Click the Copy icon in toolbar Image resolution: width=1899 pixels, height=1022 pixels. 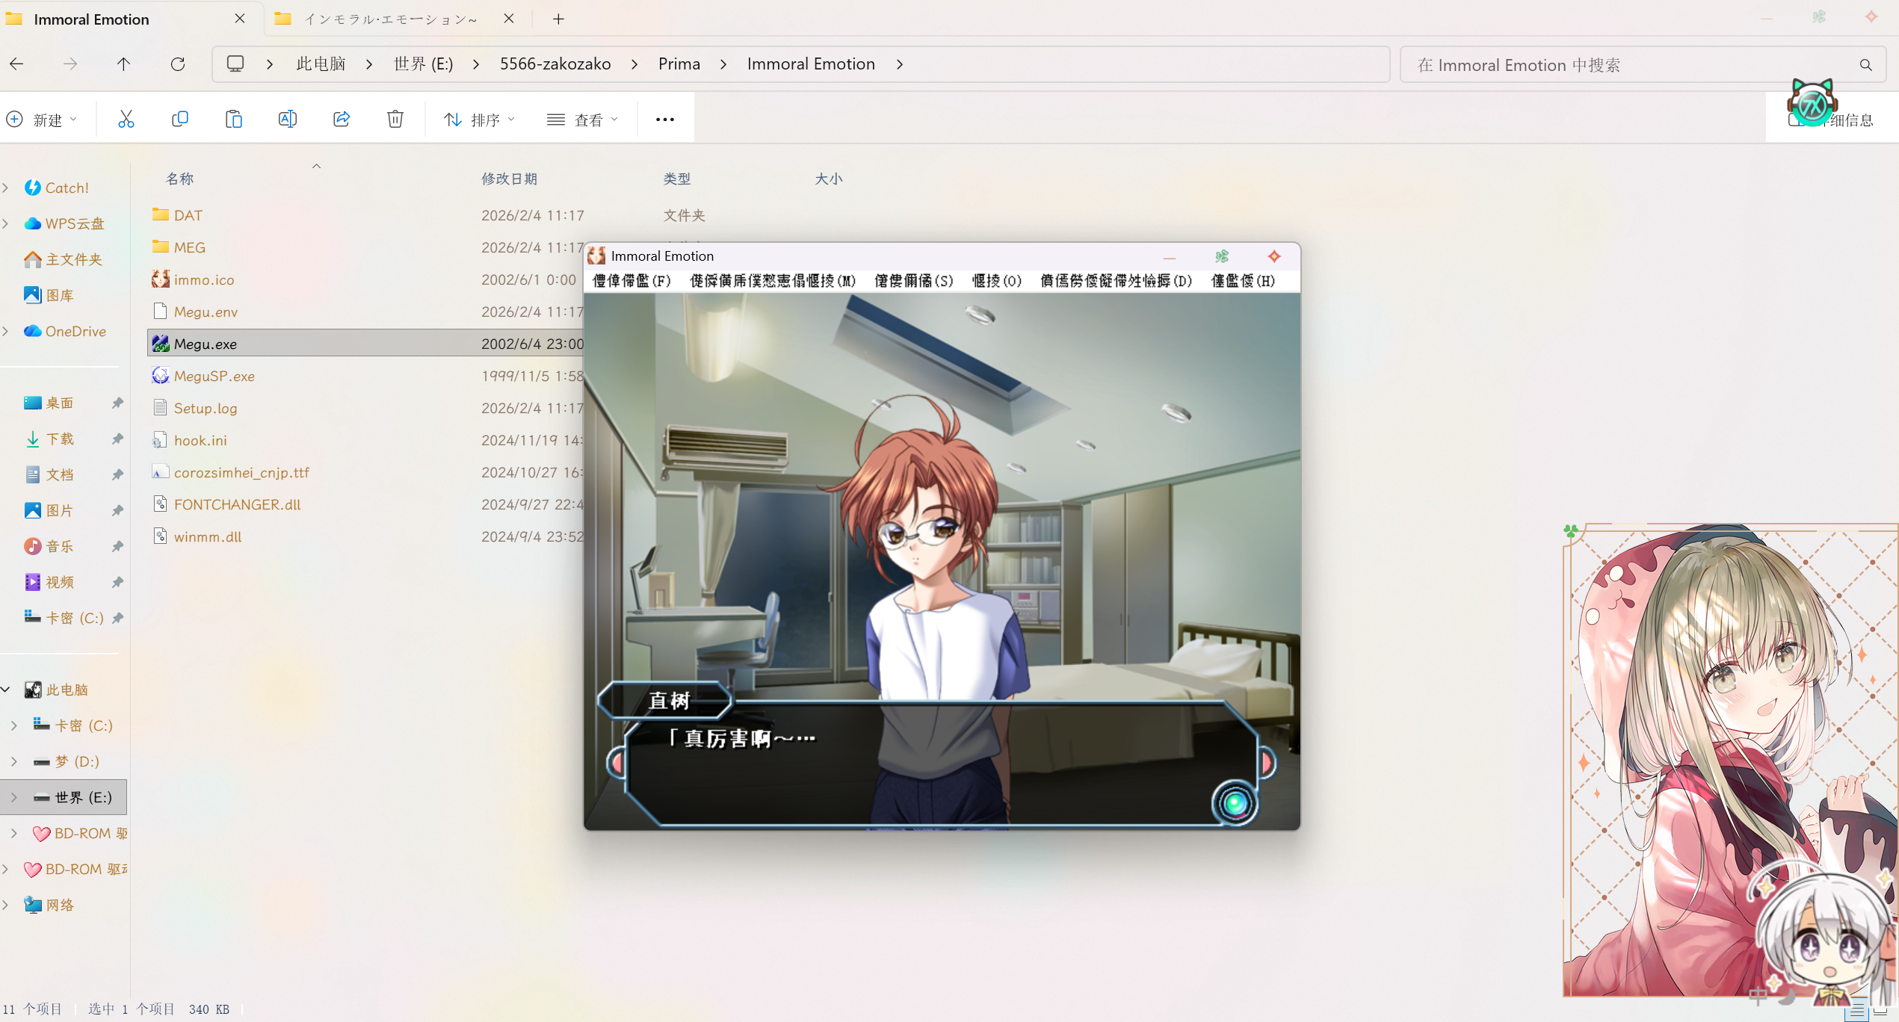[x=179, y=120]
